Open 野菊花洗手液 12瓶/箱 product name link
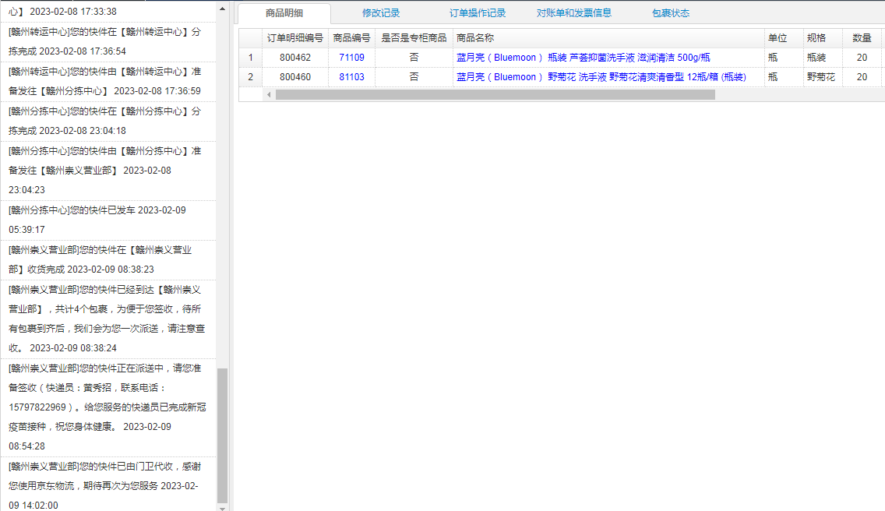Image resolution: width=885 pixels, height=511 pixels. [601, 77]
